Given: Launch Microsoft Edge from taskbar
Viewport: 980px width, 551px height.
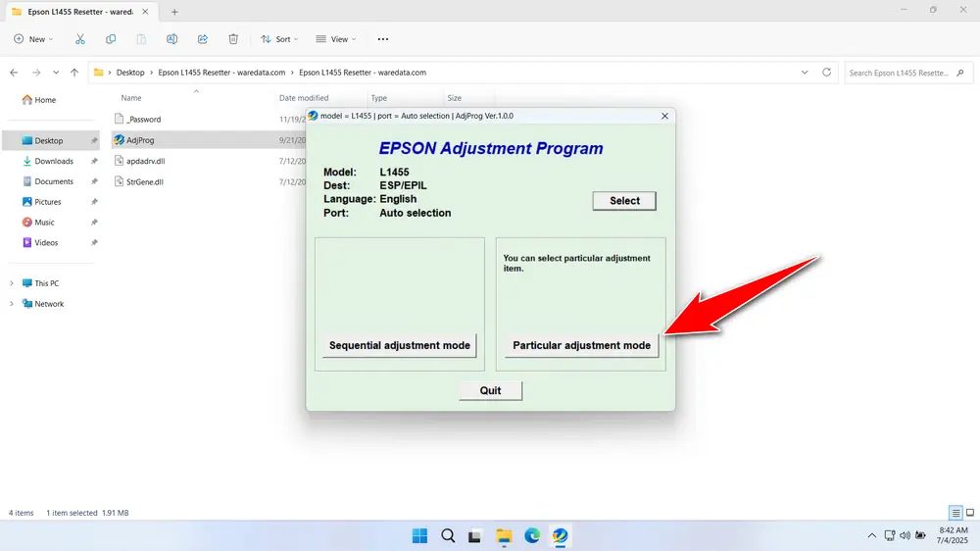Looking at the screenshot, I should click(x=532, y=536).
